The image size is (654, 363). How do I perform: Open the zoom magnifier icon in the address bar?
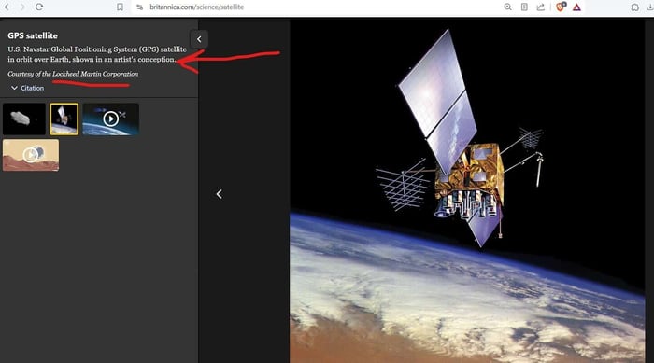tap(507, 7)
